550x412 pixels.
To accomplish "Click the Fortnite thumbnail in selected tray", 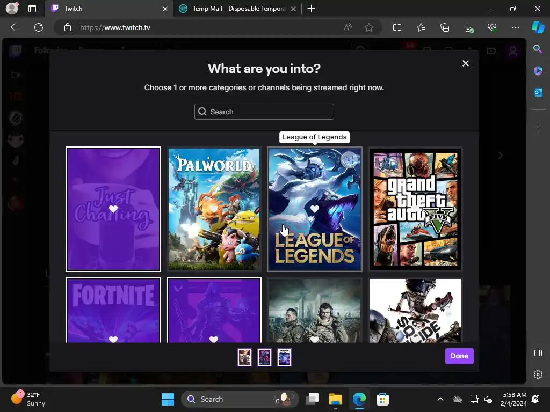I will 284,357.
